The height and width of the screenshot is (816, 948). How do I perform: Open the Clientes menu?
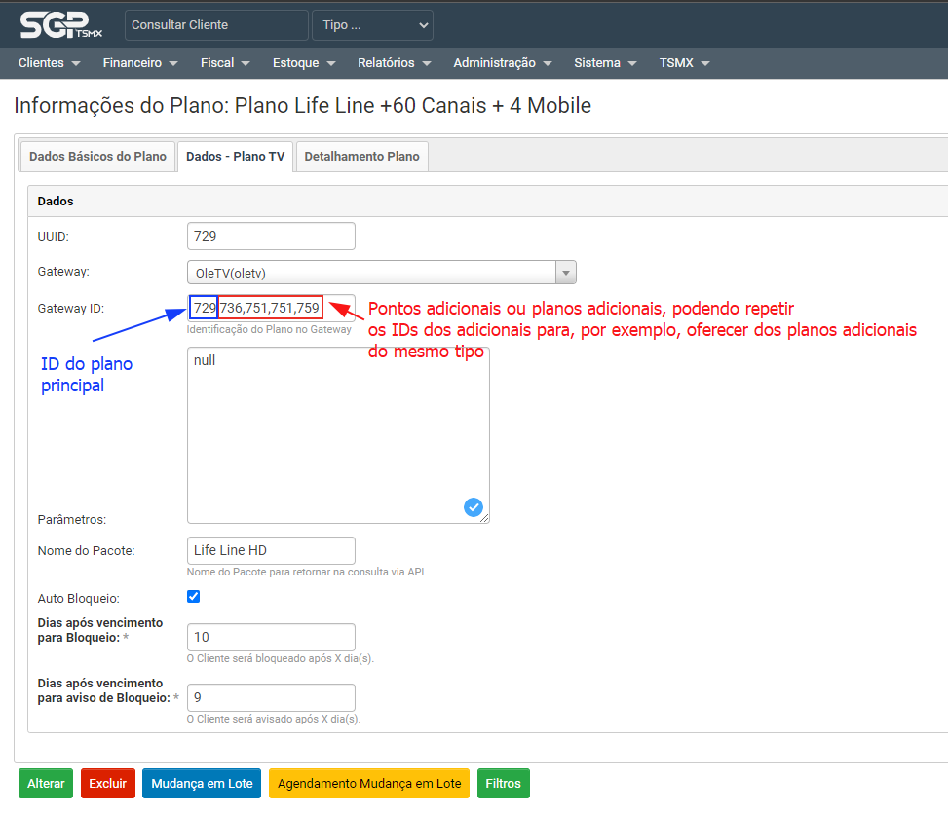tap(49, 63)
